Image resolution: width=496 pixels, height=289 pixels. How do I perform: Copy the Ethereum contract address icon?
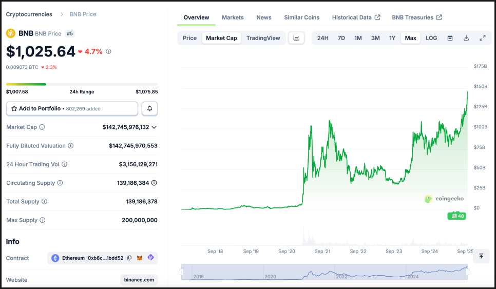[129, 258]
